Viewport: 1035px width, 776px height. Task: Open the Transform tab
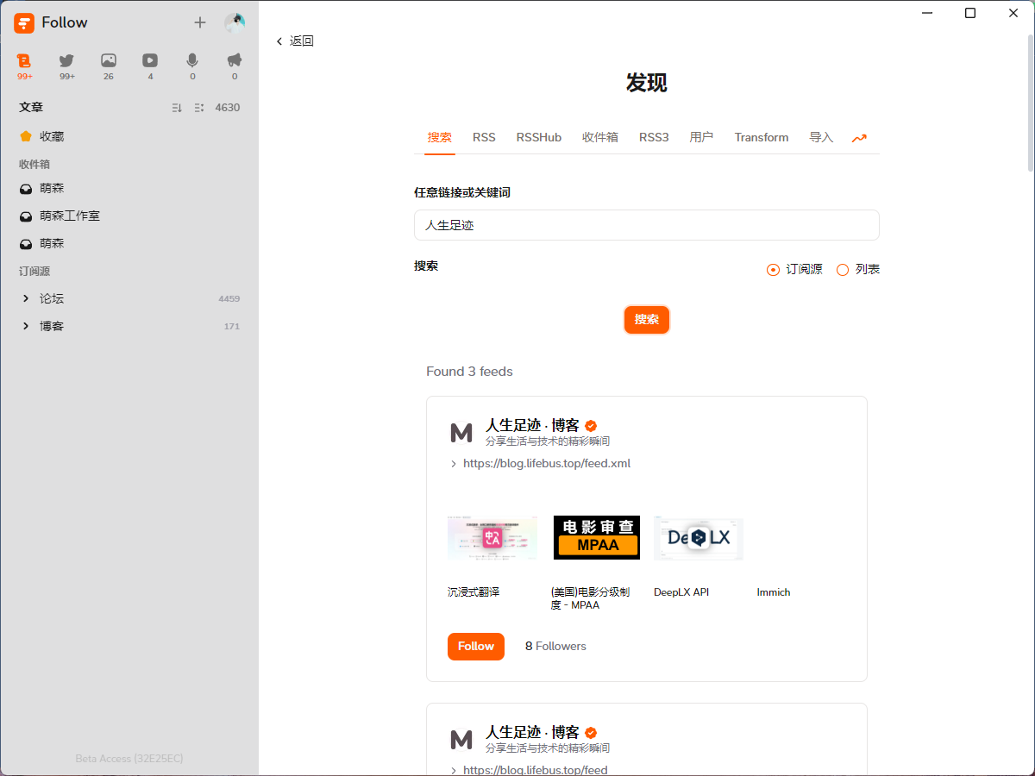coord(761,138)
